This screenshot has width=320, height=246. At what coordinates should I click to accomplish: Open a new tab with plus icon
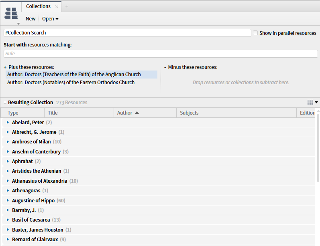[x=67, y=6]
